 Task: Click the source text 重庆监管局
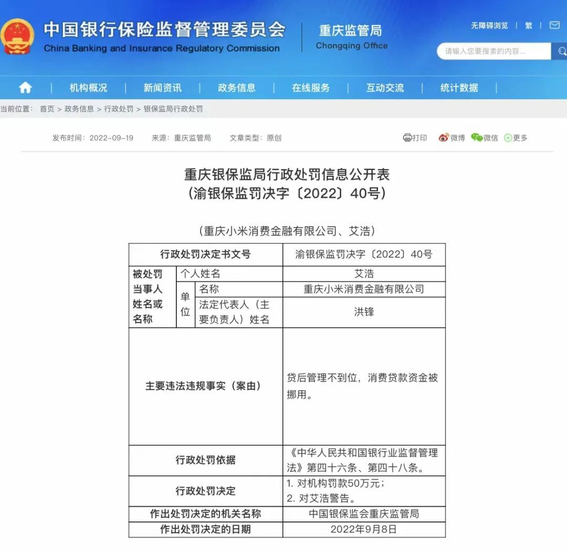[x=192, y=137]
